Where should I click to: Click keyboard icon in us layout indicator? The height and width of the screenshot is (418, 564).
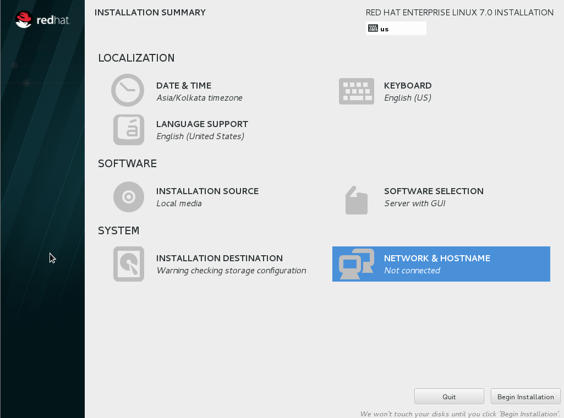[373, 29]
